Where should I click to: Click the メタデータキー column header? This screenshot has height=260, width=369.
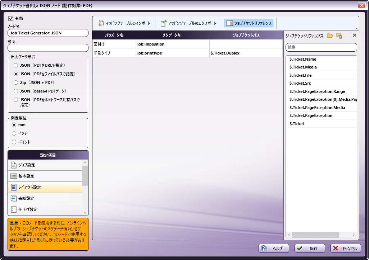[173, 35]
